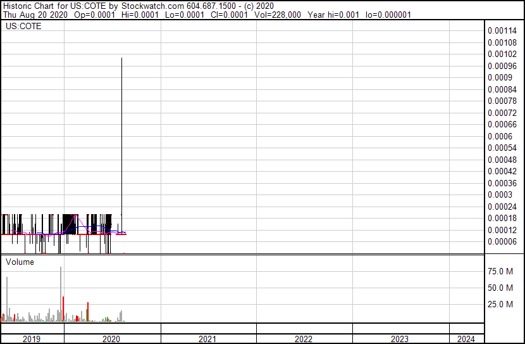Click the 50.0 M volume axis label
The width and height of the screenshot is (525, 344).
500,288
